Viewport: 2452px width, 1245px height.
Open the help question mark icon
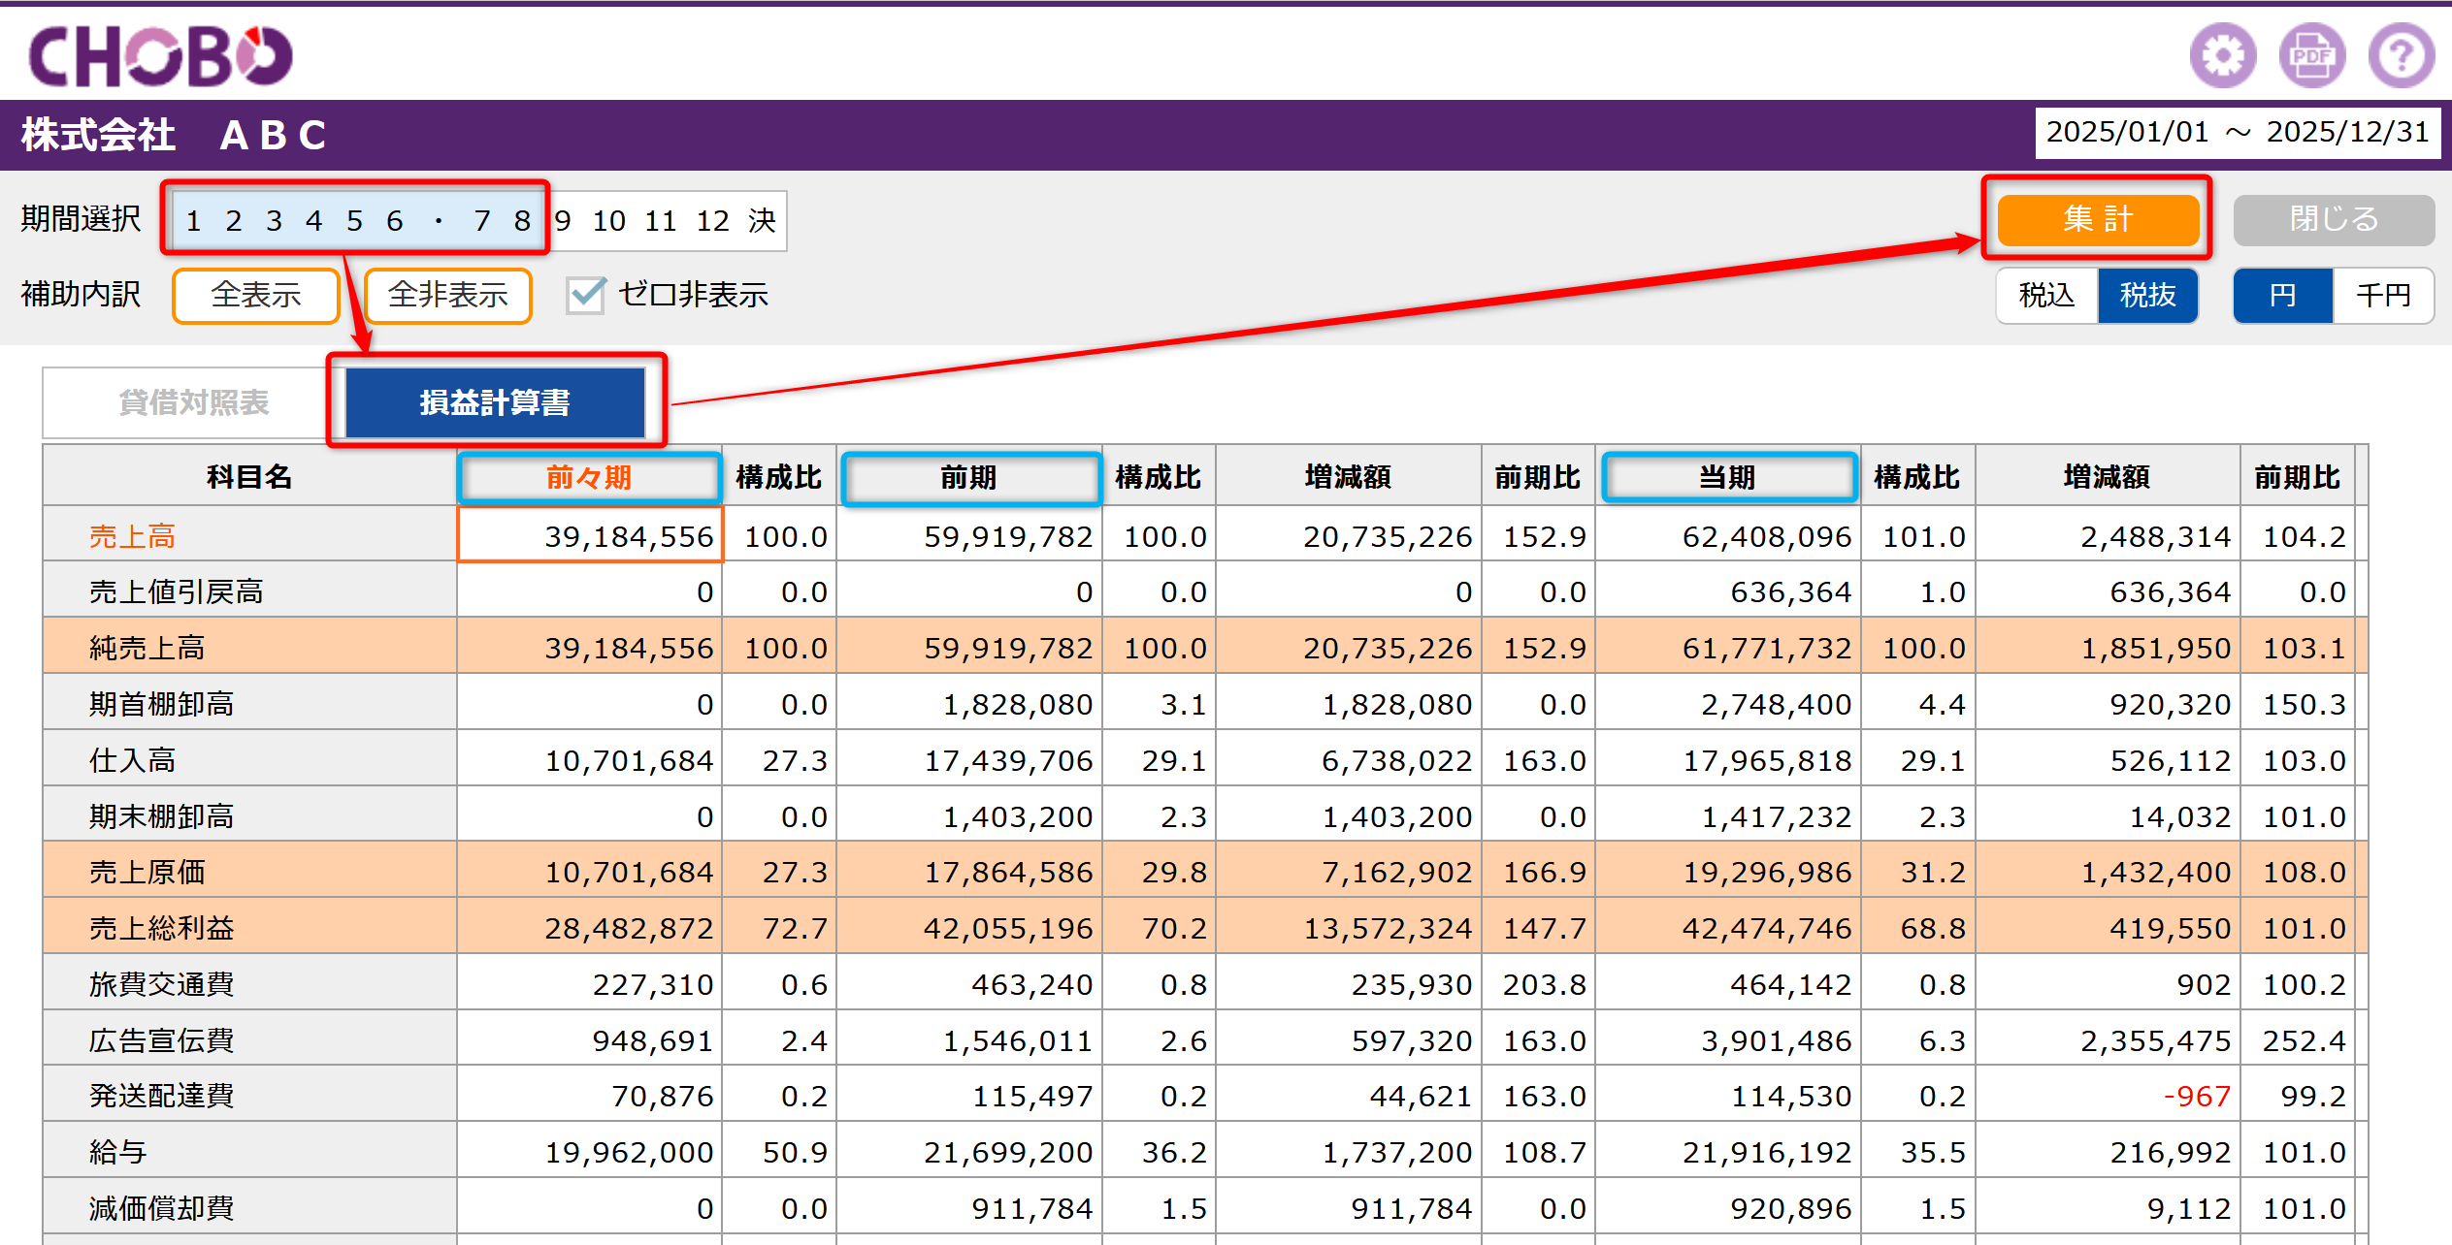[x=2401, y=55]
